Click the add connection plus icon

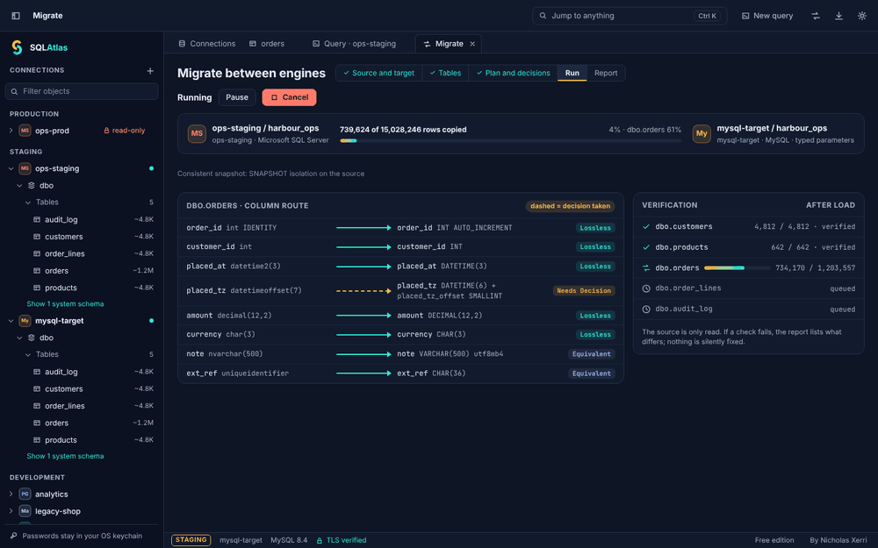tap(150, 70)
